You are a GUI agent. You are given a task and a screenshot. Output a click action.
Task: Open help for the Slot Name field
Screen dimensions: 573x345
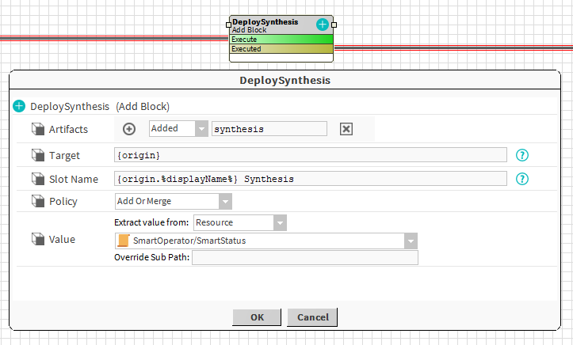(x=521, y=179)
